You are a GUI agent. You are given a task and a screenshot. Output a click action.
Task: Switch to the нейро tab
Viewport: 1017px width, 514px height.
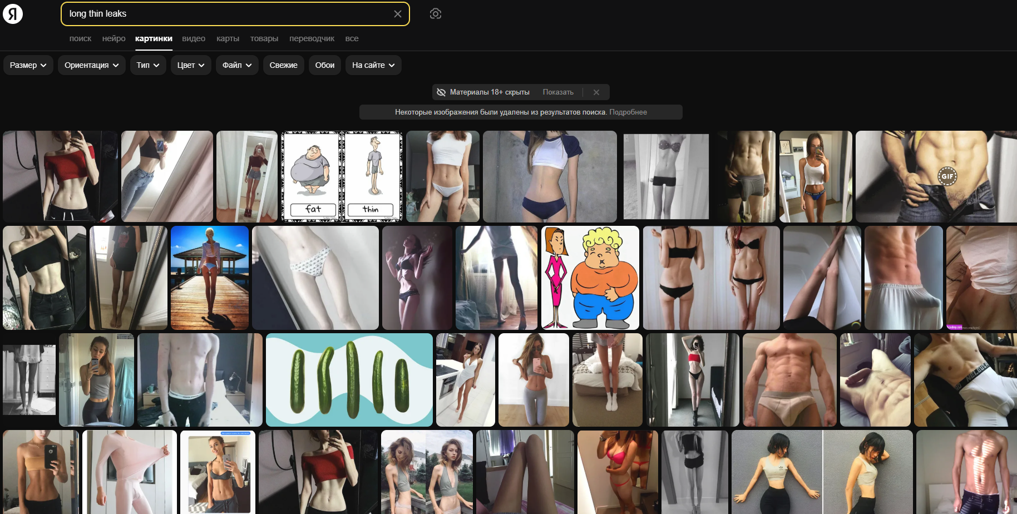114,38
